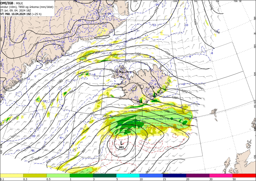Click the legend scale value "50"
256x181 pixels.
point(234,179)
